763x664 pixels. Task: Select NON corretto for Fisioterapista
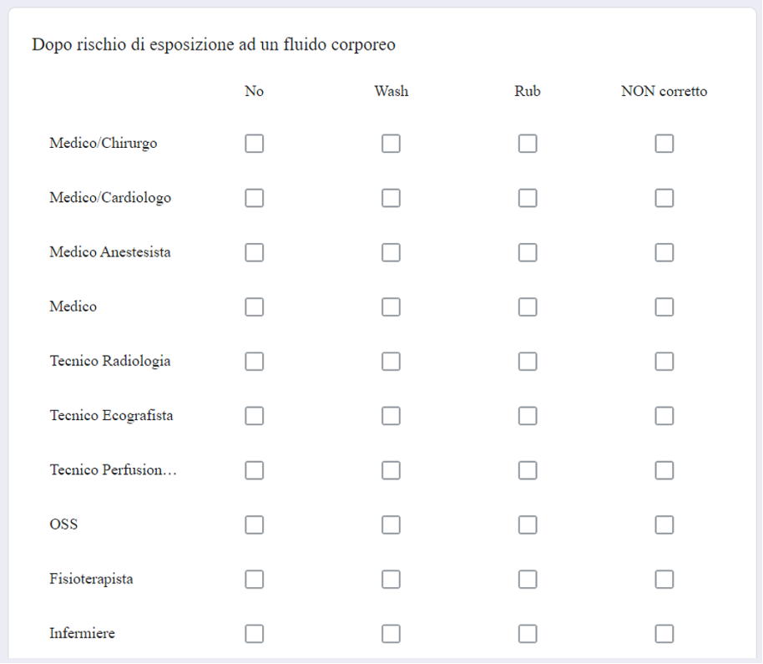[x=664, y=580]
